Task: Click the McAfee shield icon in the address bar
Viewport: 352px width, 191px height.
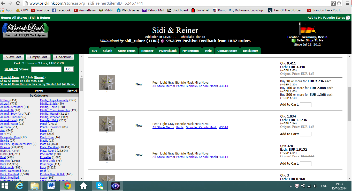Action: click(x=333, y=3)
